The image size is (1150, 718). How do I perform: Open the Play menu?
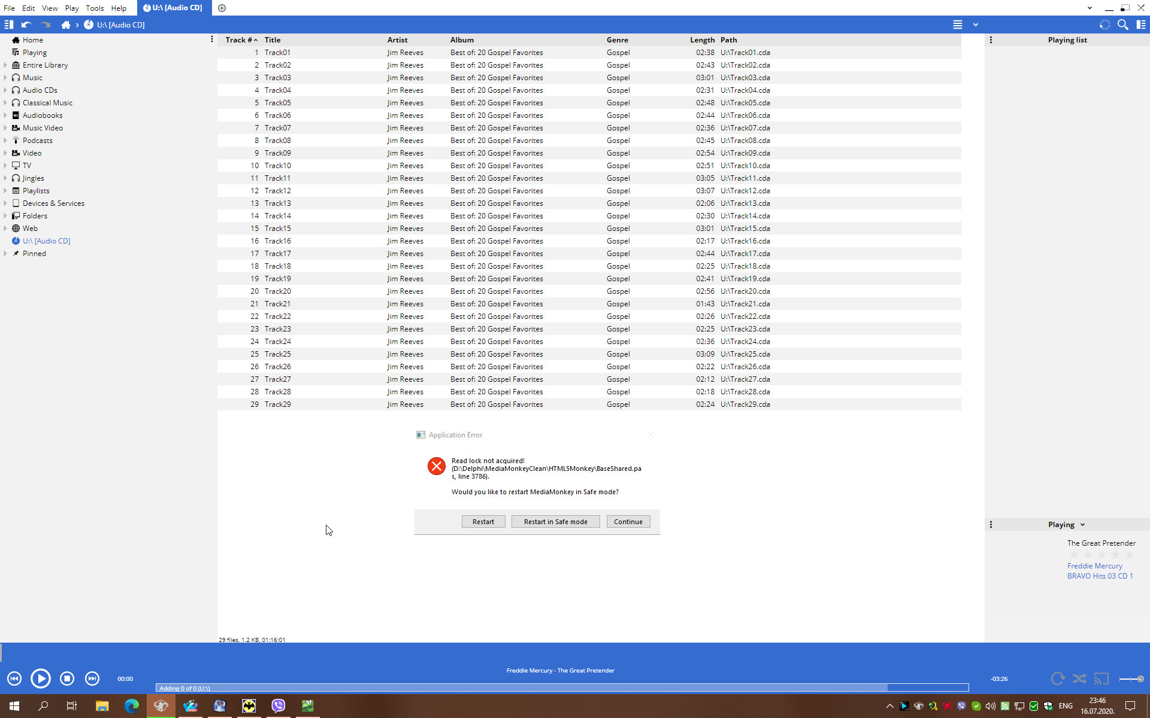tap(71, 8)
